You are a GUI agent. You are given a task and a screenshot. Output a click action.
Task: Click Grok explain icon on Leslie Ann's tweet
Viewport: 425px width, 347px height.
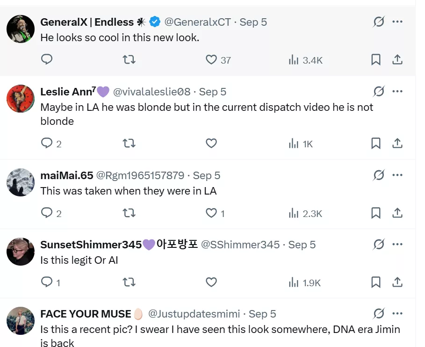pos(379,92)
